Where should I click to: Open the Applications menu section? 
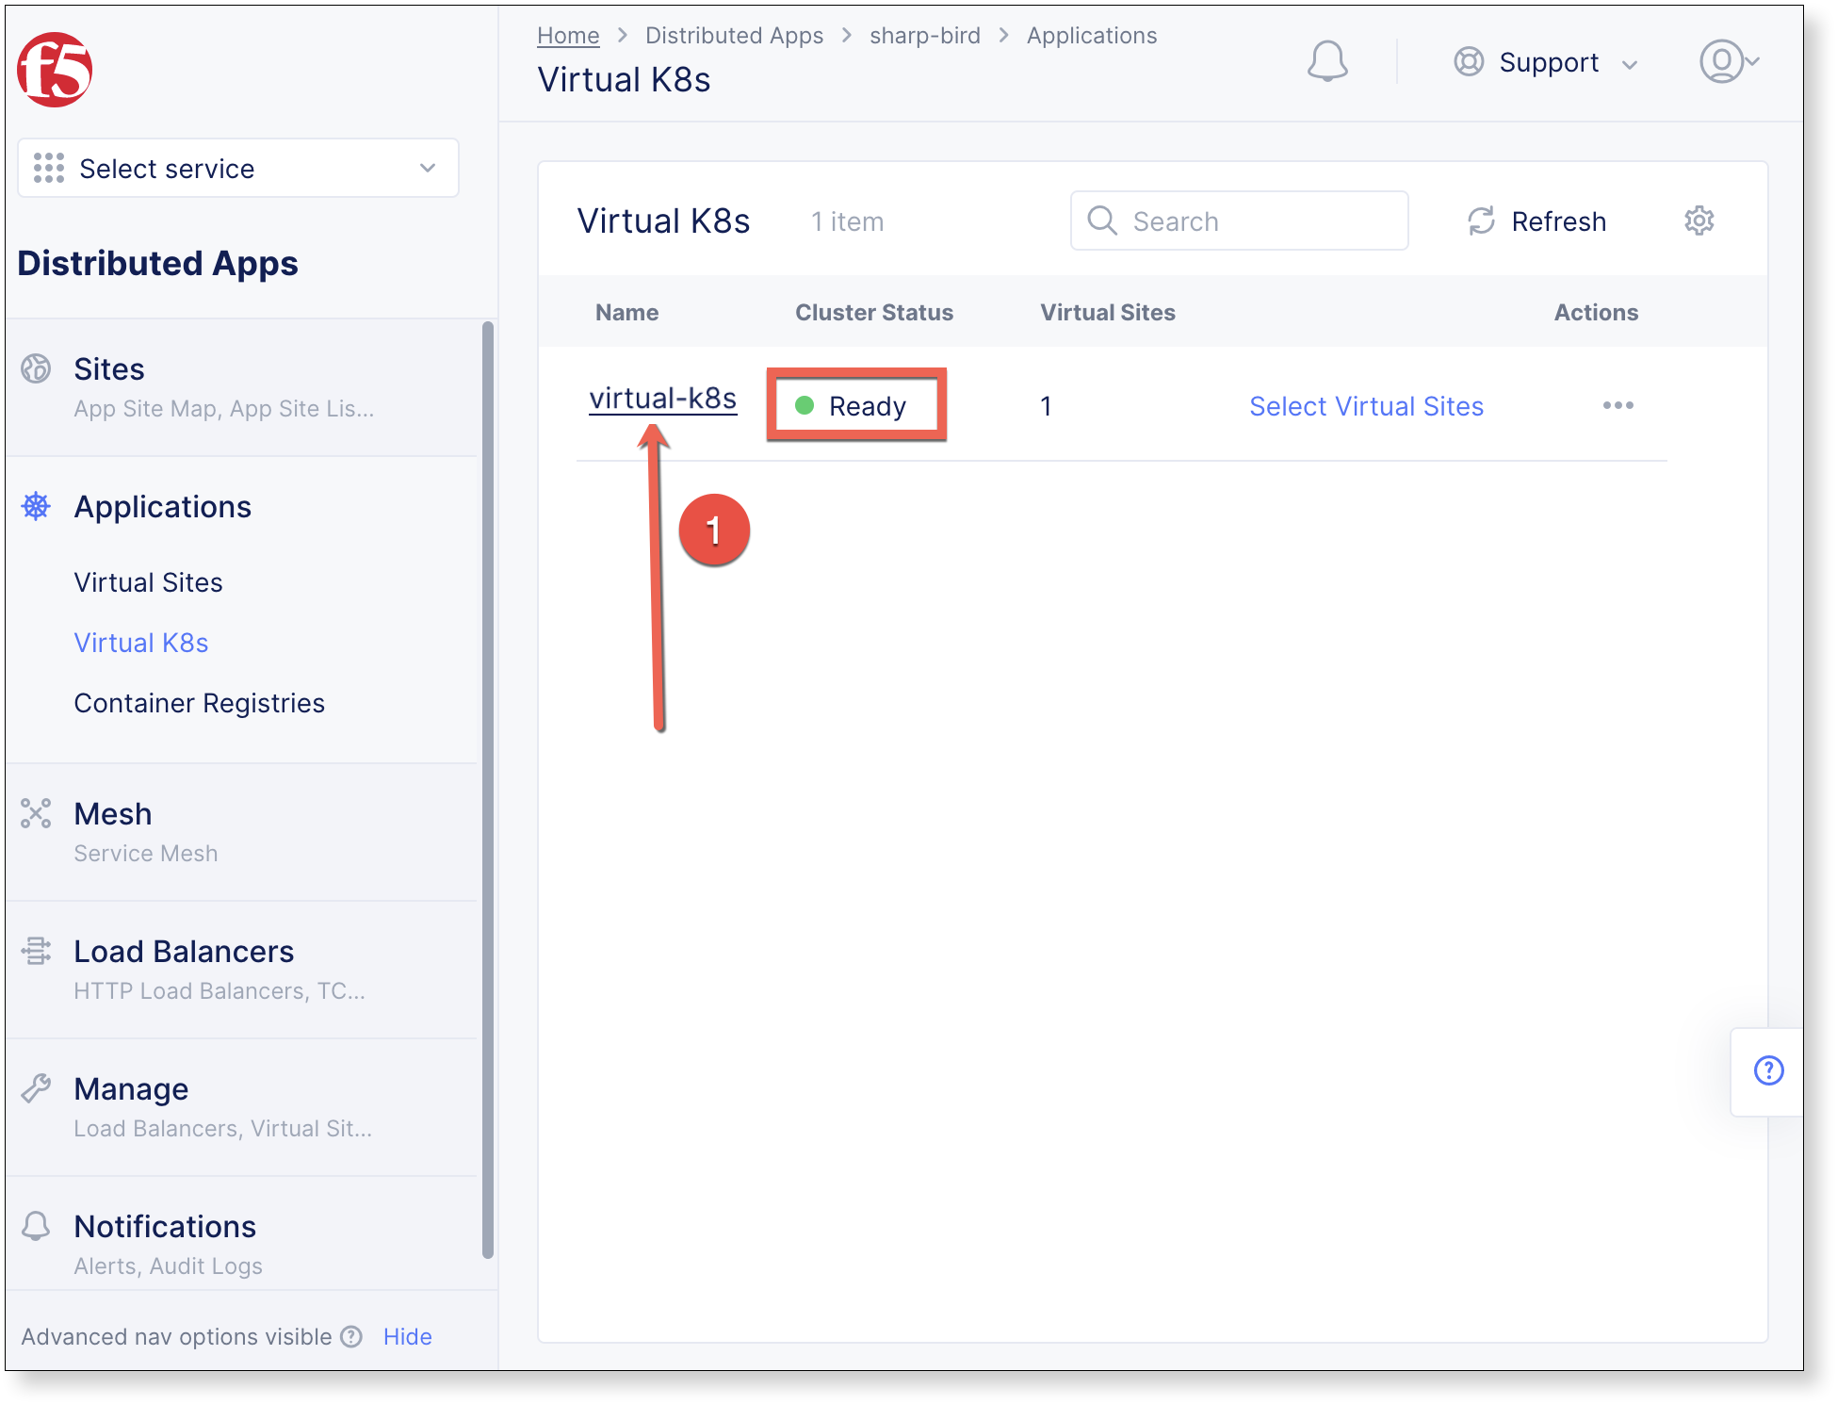(x=162, y=507)
